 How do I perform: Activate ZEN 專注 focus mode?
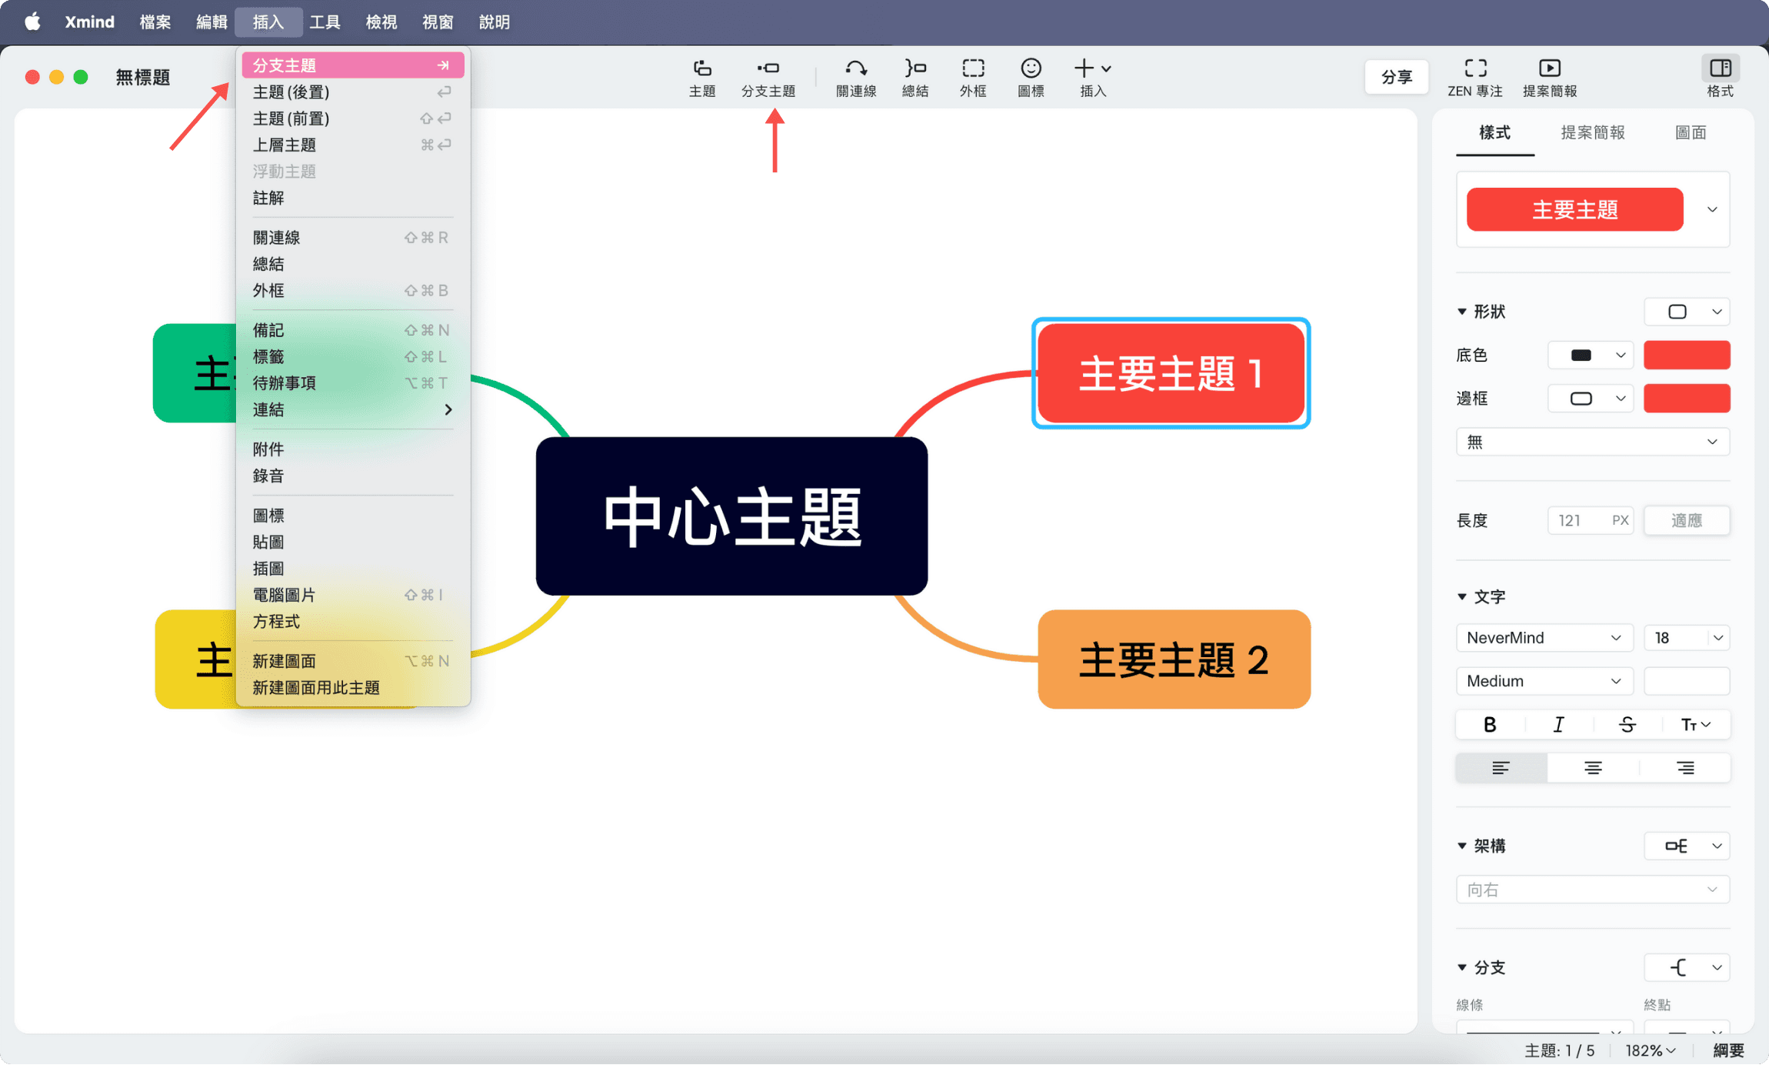(x=1475, y=77)
